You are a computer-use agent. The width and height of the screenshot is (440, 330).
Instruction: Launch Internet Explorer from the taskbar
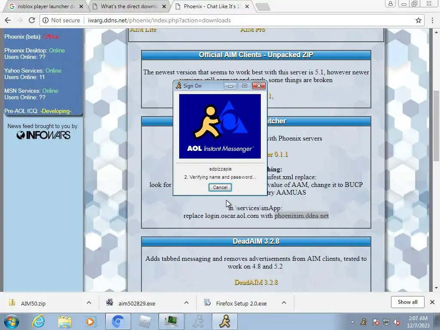(x=38, y=321)
